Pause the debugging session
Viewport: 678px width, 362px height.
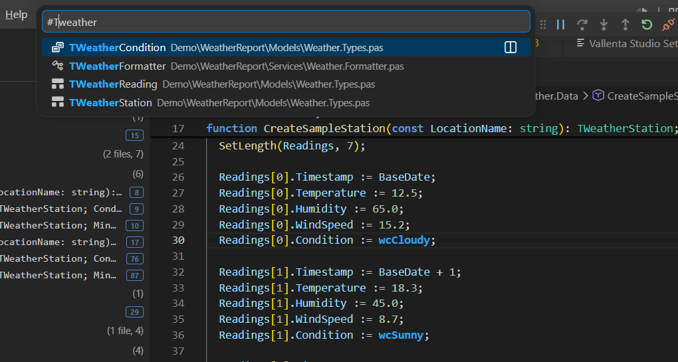click(561, 25)
